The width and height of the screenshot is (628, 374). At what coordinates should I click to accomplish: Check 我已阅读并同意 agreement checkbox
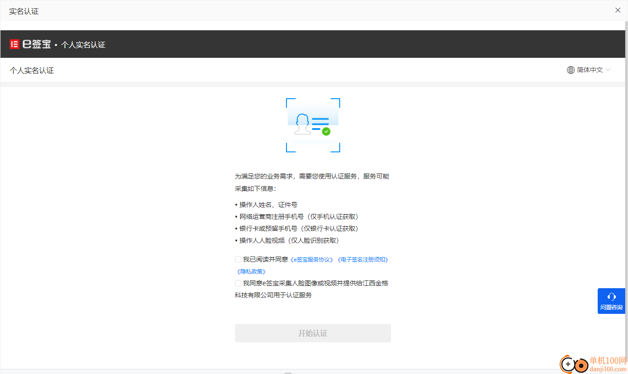(238, 259)
